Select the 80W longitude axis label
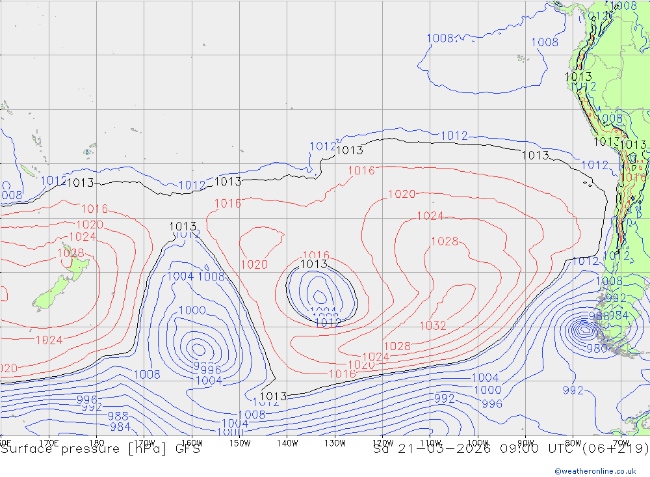 pos(573,443)
